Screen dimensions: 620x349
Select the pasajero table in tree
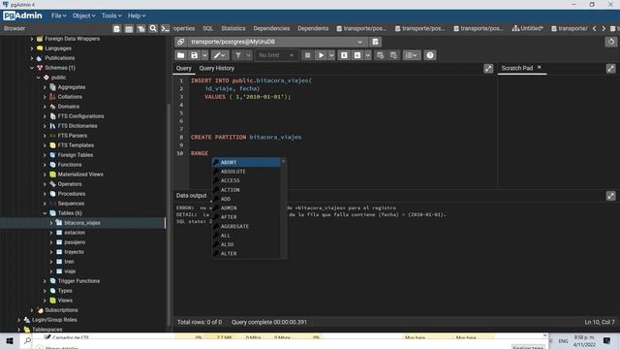75,242
